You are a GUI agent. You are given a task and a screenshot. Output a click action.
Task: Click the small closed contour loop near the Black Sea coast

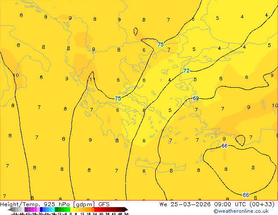[x=135, y=32]
